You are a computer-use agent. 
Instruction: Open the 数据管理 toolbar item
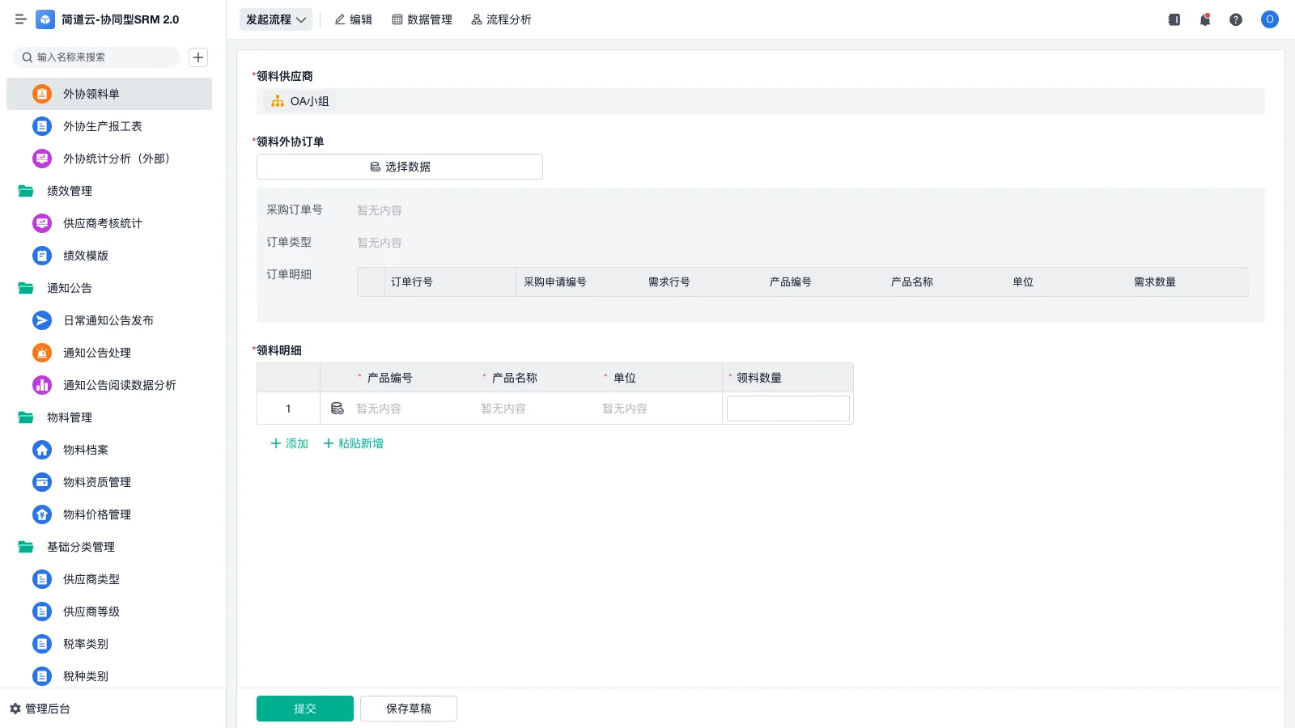[422, 19]
